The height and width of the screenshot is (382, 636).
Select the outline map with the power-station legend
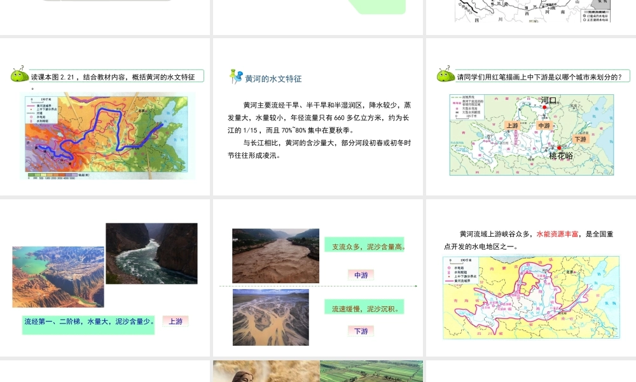point(533,11)
